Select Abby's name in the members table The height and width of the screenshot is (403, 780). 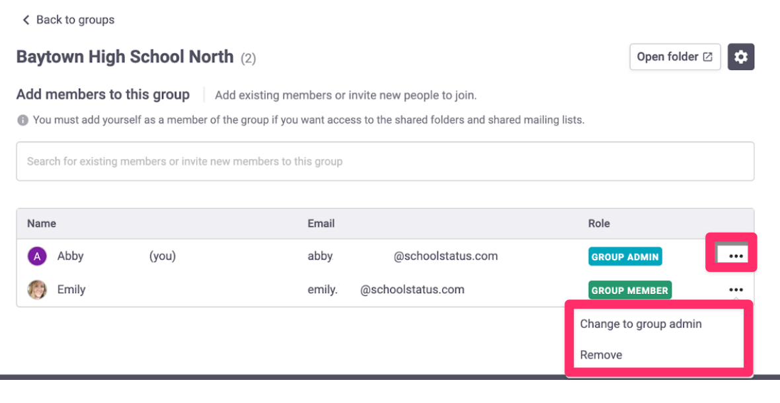click(x=71, y=256)
